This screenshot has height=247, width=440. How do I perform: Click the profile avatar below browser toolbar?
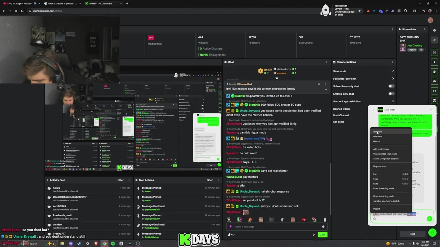[x=430, y=20]
